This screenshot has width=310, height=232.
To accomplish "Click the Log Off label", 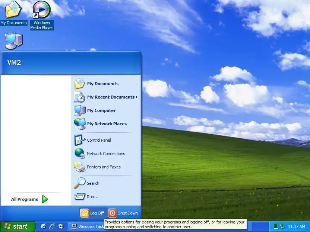I will coord(97,213).
